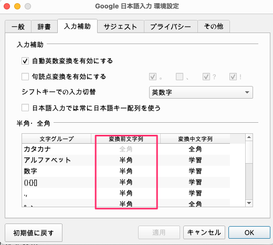Viewport: 273px width, 245px height.
Task: Toggle the ? punctuation checkbox
Action: [x=206, y=77]
